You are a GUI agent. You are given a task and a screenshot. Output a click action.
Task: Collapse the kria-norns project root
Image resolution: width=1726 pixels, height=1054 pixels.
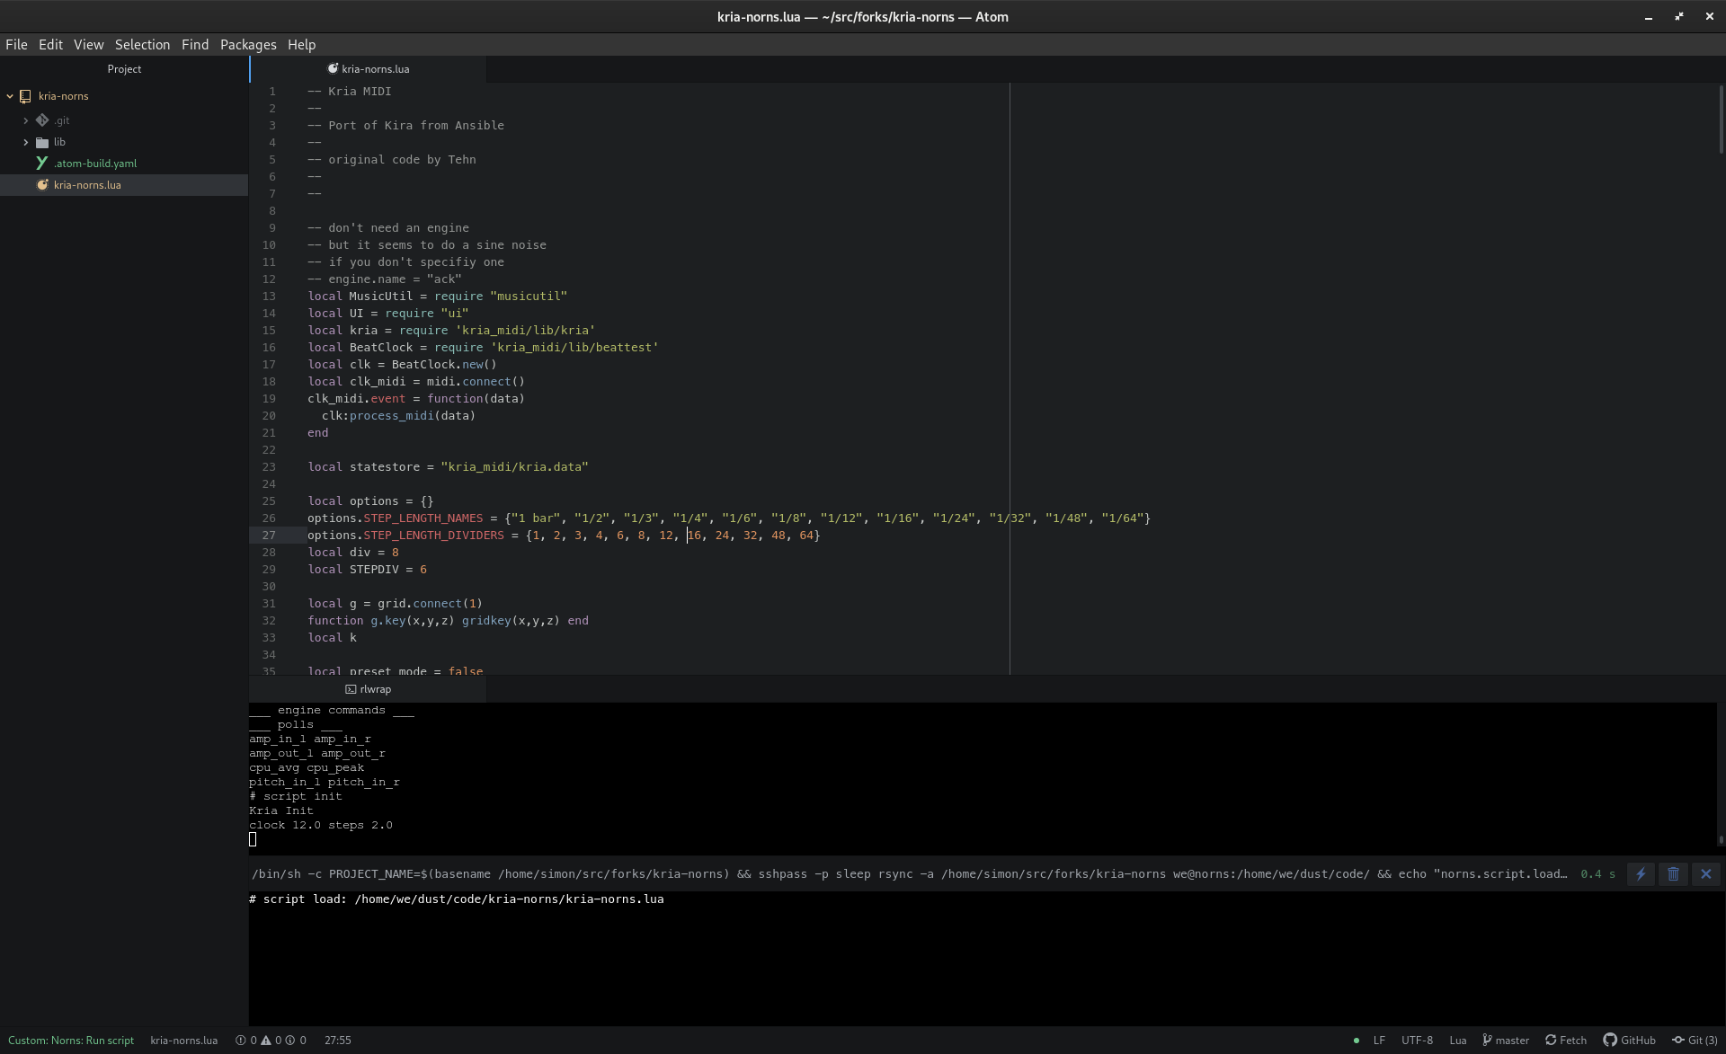tap(10, 96)
